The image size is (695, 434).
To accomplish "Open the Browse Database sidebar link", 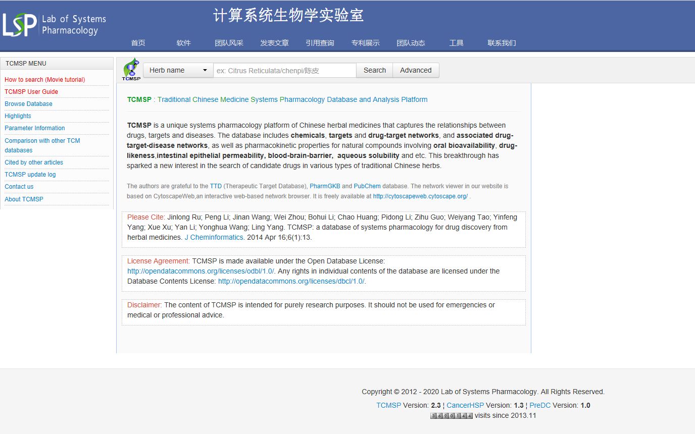I will (28, 104).
